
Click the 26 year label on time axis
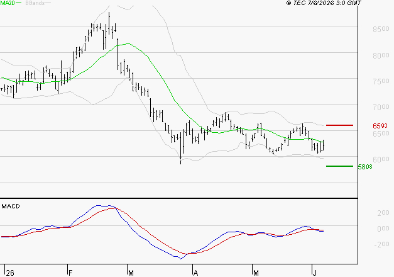(x=10, y=273)
